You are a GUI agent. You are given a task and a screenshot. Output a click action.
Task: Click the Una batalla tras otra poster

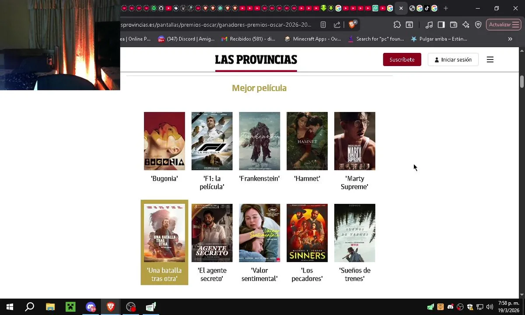click(x=164, y=233)
